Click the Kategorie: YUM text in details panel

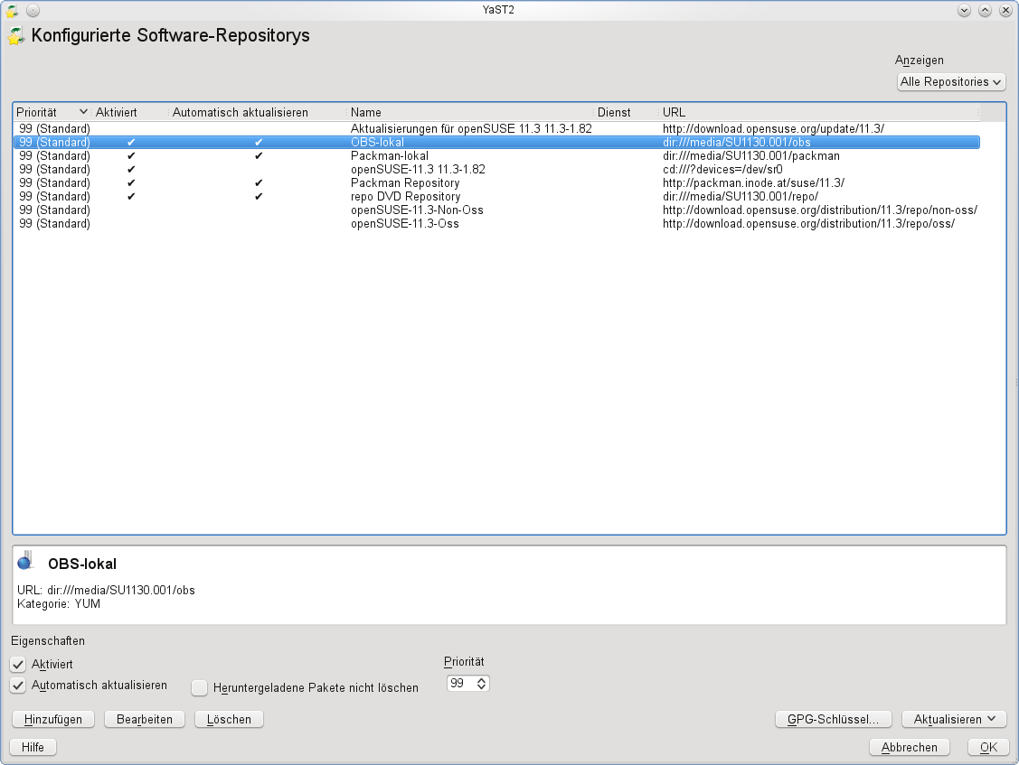click(59, 604)
